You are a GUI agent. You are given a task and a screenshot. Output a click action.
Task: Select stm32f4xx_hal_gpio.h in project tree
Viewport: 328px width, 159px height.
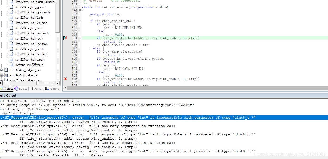pyautogui.click(x=30, y=7)
